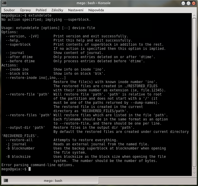The width and height of the screenshot is (198, 186).
Task: Click the terminal icon on the bash tab
Action: tap(6, 180)
